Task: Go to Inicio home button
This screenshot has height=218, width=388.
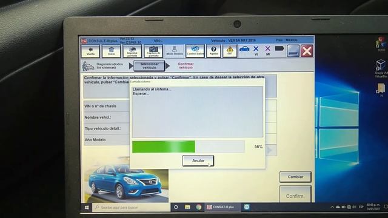Action: (112, 51)
